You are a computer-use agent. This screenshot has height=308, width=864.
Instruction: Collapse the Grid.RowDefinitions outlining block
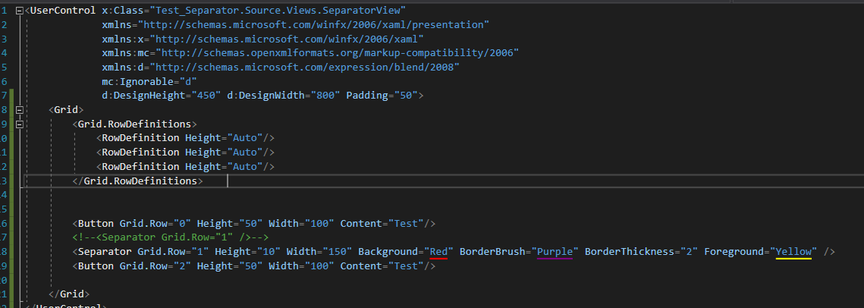tap(20, 124)
